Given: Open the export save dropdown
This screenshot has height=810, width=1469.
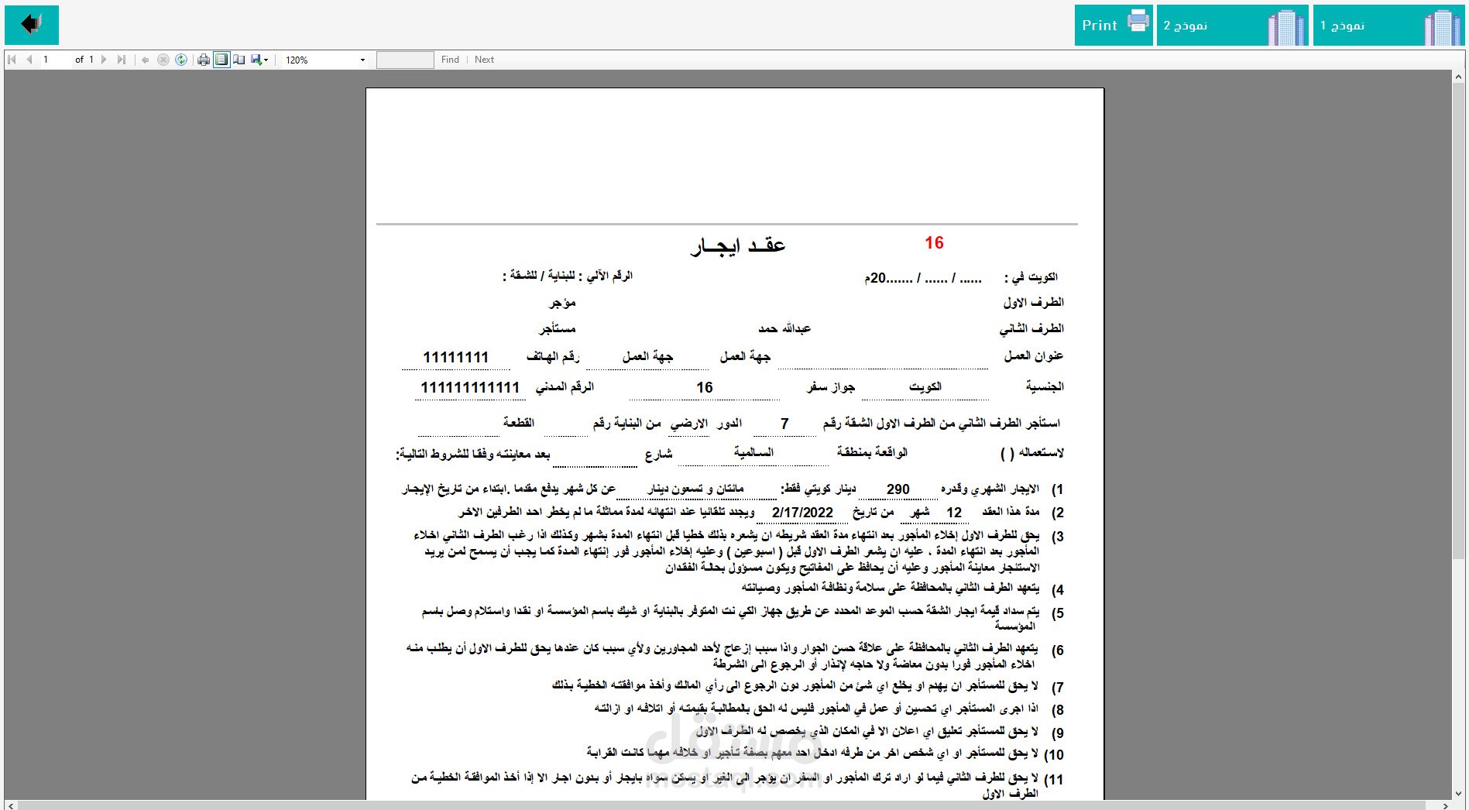Looking at the screenshot, I should pyautogui.click(x=259, y=60).
